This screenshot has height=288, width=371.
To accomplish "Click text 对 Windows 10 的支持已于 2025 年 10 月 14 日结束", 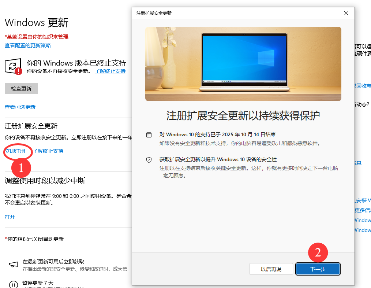I will [217, 134].
